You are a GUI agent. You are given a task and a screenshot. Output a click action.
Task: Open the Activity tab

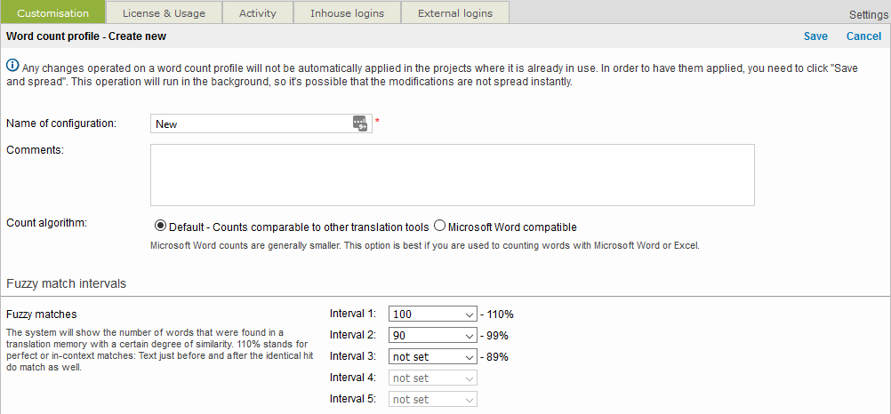tap(258, 13)
